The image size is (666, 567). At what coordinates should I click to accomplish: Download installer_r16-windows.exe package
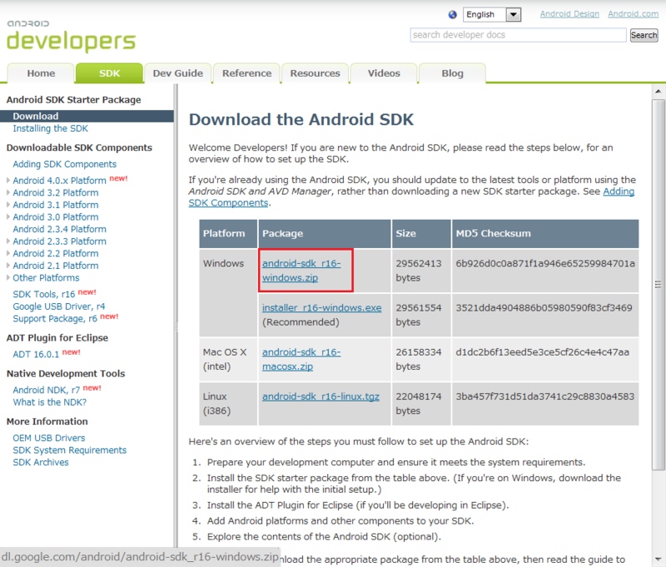(321, 308)
